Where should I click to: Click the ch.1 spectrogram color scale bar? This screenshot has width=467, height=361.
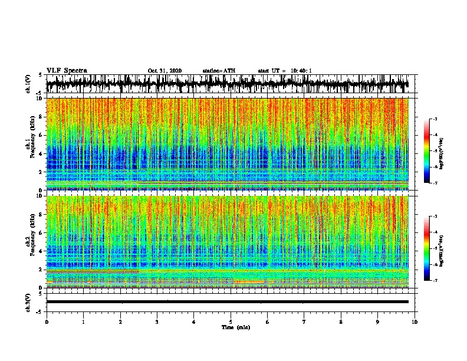427,150
